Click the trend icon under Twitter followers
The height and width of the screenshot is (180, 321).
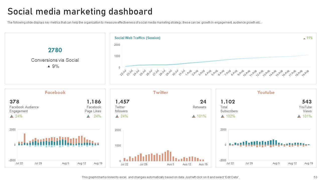[117, 116]
